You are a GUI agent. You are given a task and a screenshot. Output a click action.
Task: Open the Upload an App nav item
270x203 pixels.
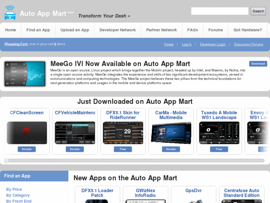75,30
